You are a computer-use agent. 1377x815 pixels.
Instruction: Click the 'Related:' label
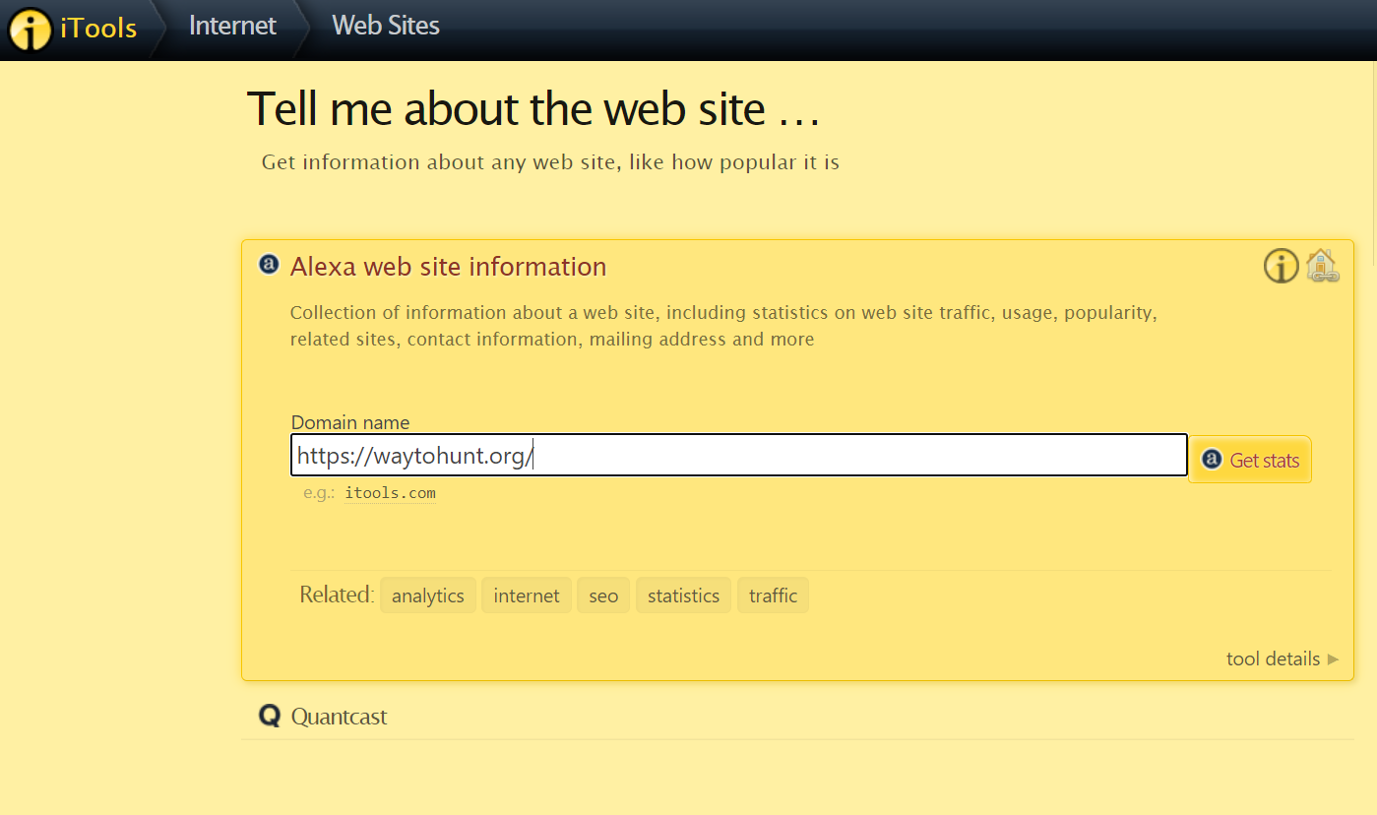(337, 595)
